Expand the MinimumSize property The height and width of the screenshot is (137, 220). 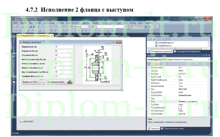pos(149,68)
